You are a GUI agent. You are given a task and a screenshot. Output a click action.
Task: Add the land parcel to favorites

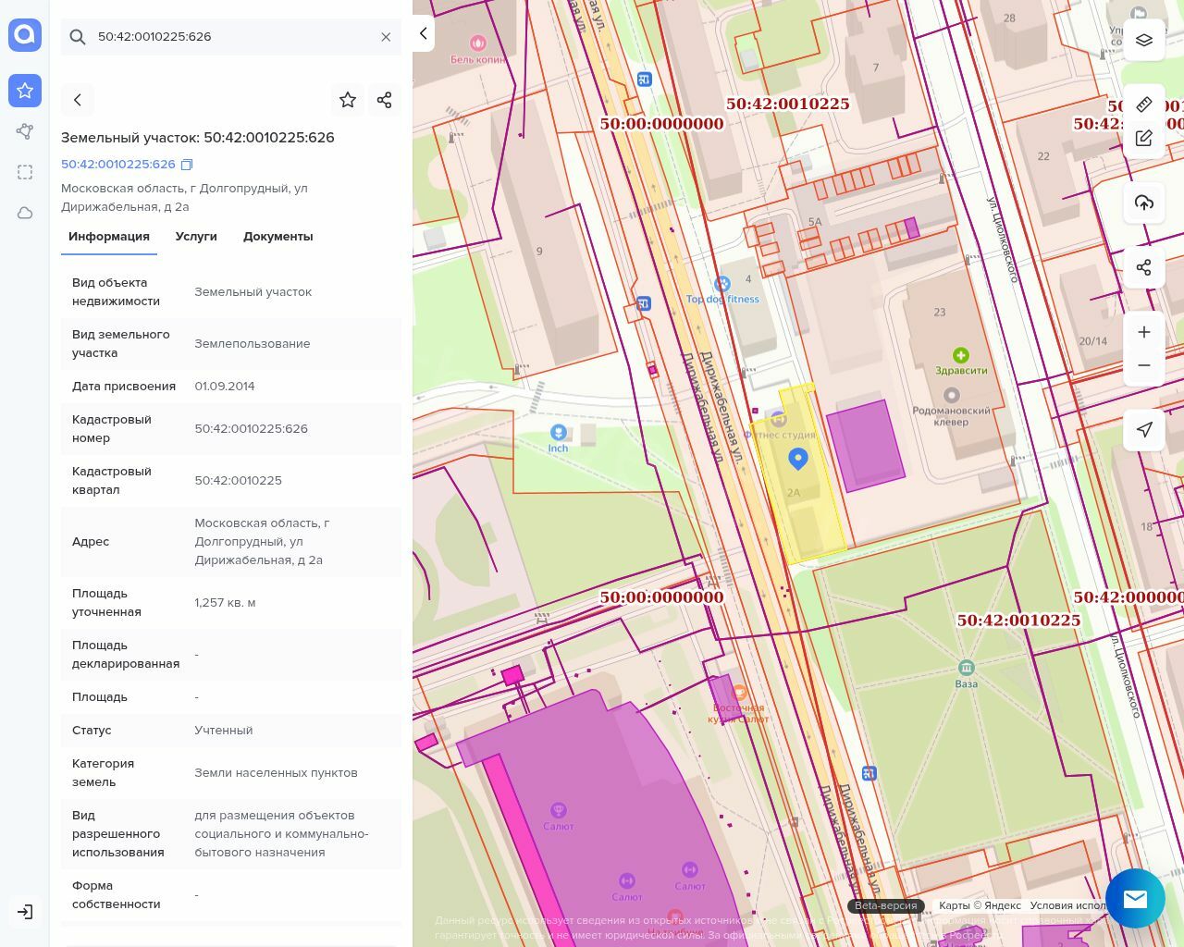click(348, 100)
